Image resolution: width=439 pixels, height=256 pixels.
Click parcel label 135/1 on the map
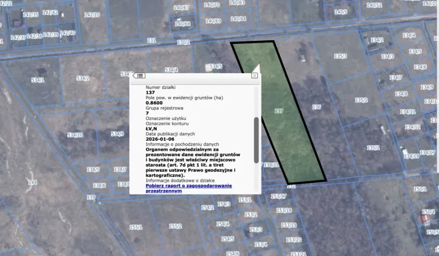[x=373, y=148]
